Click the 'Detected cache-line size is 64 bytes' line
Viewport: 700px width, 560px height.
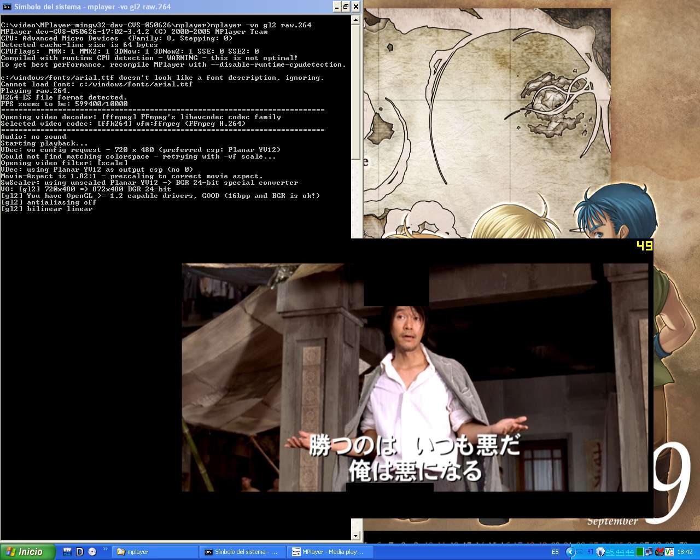click(x=79, y=45)
